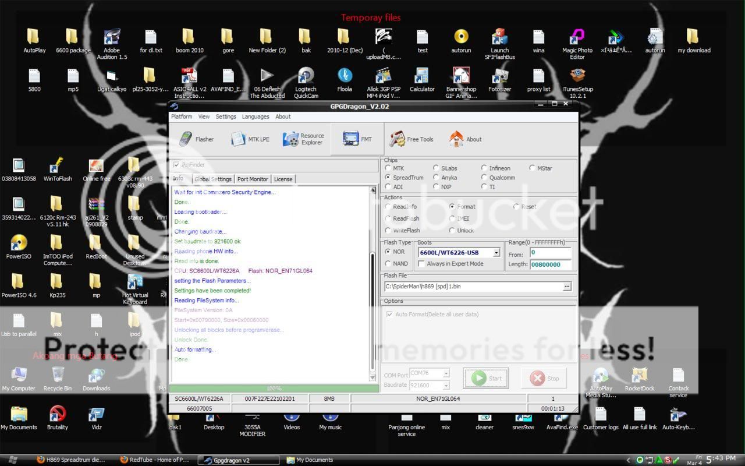Open the Allok 3GP PSP MP4 converter icon
The height and width of the screenshot is (466, 745).
point(383,83)
